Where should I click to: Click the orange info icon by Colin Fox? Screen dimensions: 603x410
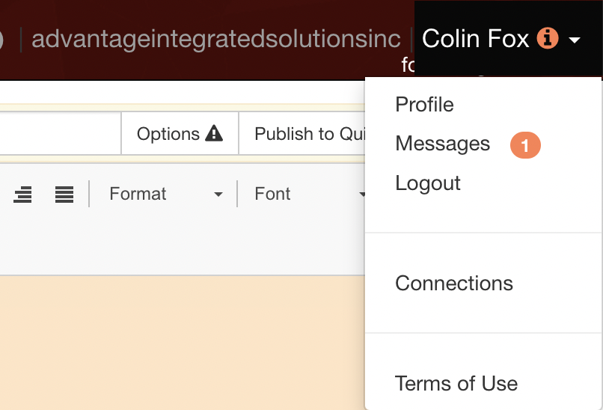548,38
